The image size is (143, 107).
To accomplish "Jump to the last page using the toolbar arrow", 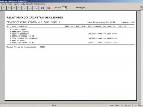I will point(19,8).
